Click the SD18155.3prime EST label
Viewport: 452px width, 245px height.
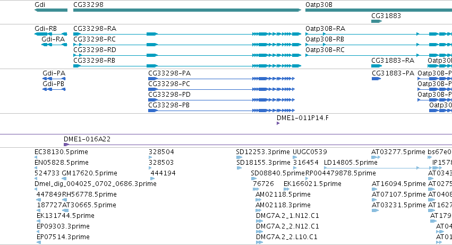click(263, 163)
